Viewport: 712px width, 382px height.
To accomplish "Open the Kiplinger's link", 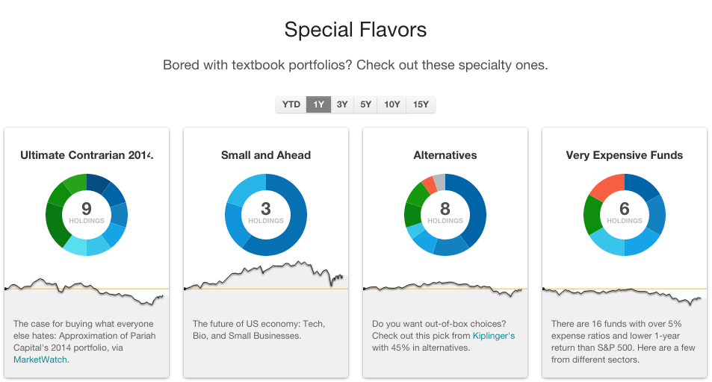I will pyautogui.click(x=494, y=336).
